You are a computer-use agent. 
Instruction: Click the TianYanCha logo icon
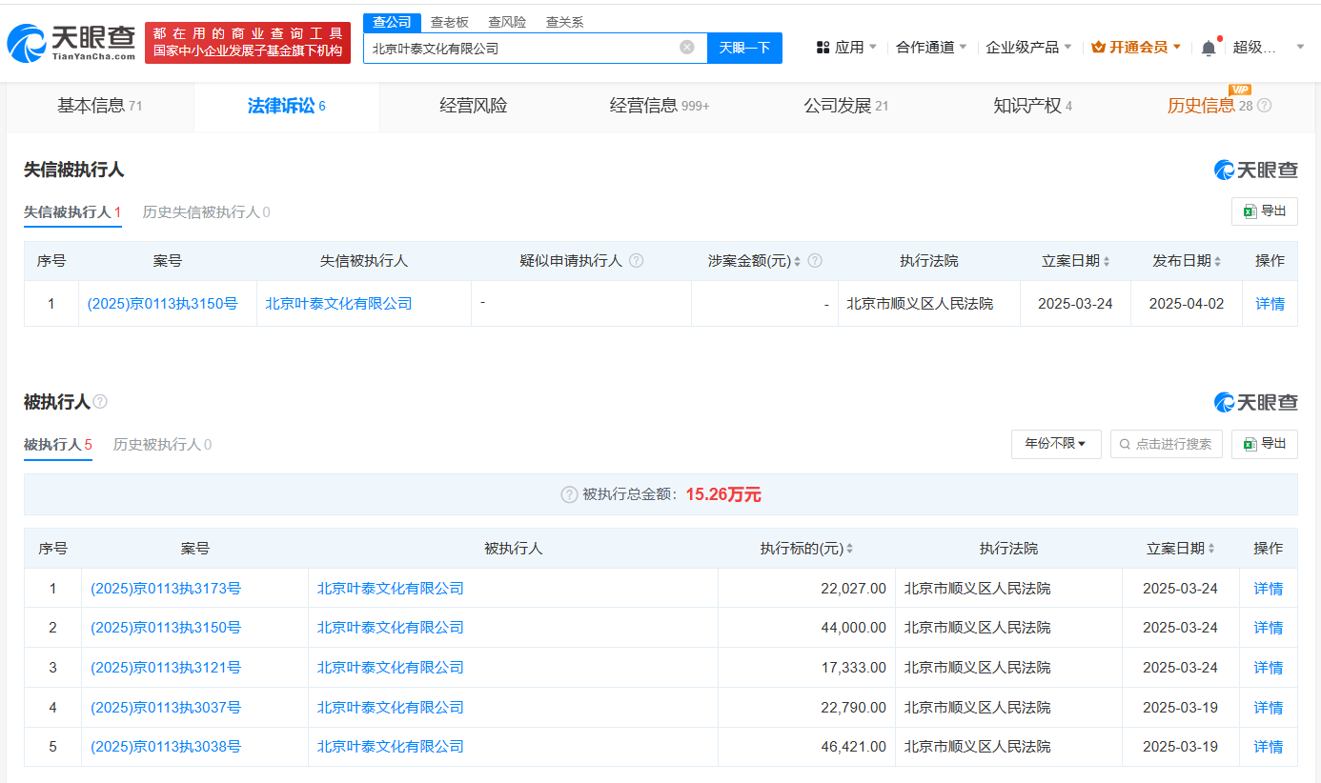coord(27,43)
